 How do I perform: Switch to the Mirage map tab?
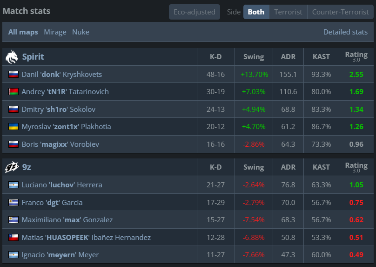[x=55, y=32]
